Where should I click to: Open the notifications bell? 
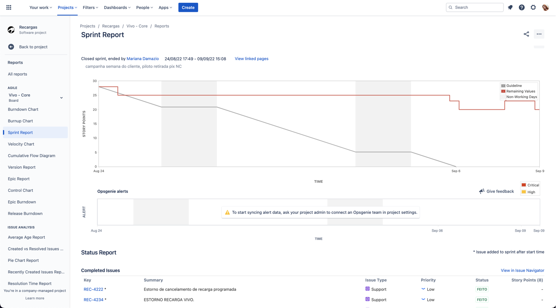(x=510, y=7)
